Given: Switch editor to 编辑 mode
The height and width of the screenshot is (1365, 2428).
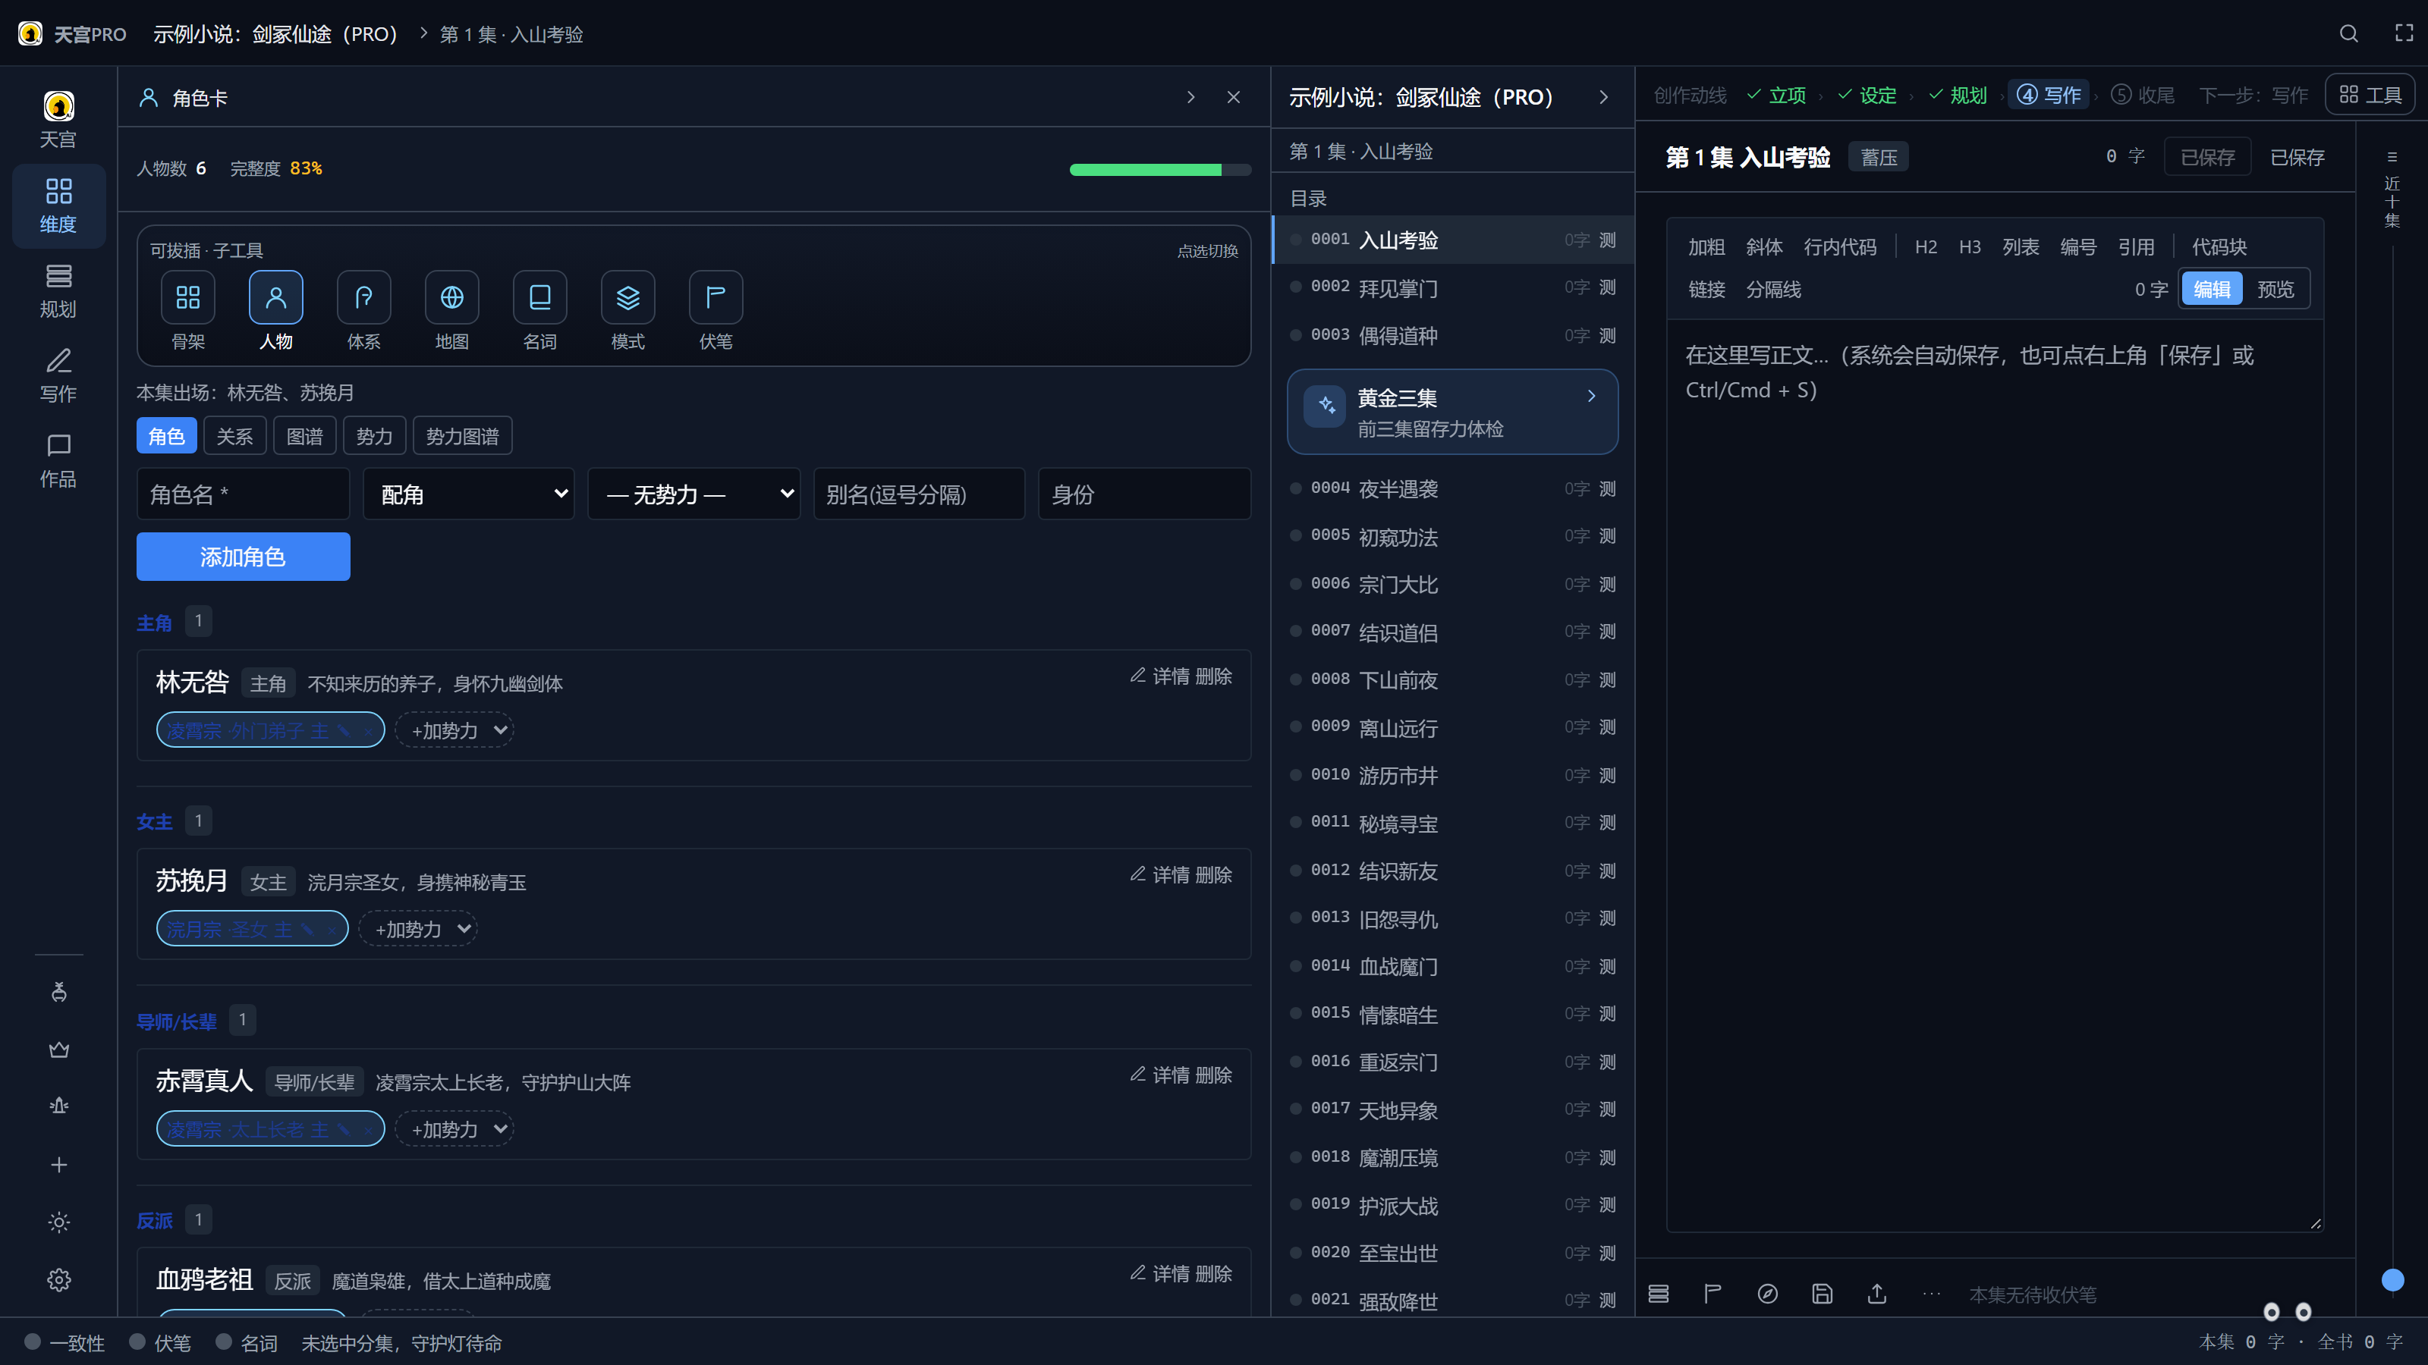Looking at the screenshot, I should click(2211, 289).
